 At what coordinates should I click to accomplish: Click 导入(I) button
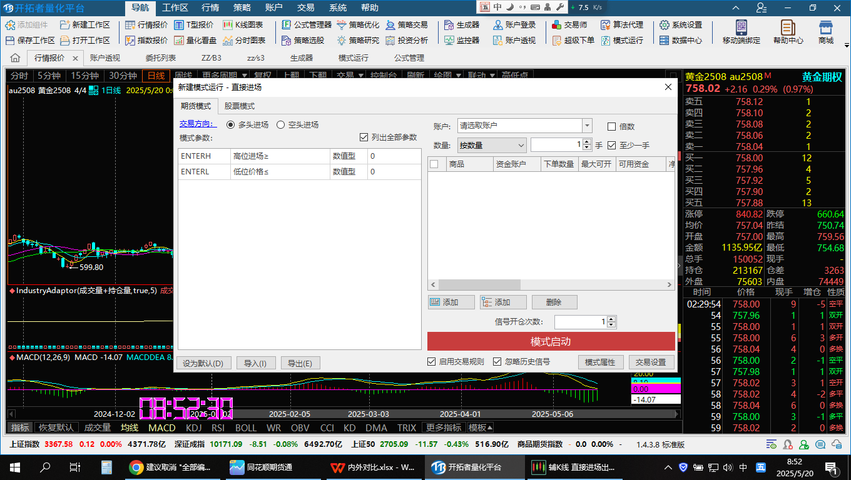[255, 363]
